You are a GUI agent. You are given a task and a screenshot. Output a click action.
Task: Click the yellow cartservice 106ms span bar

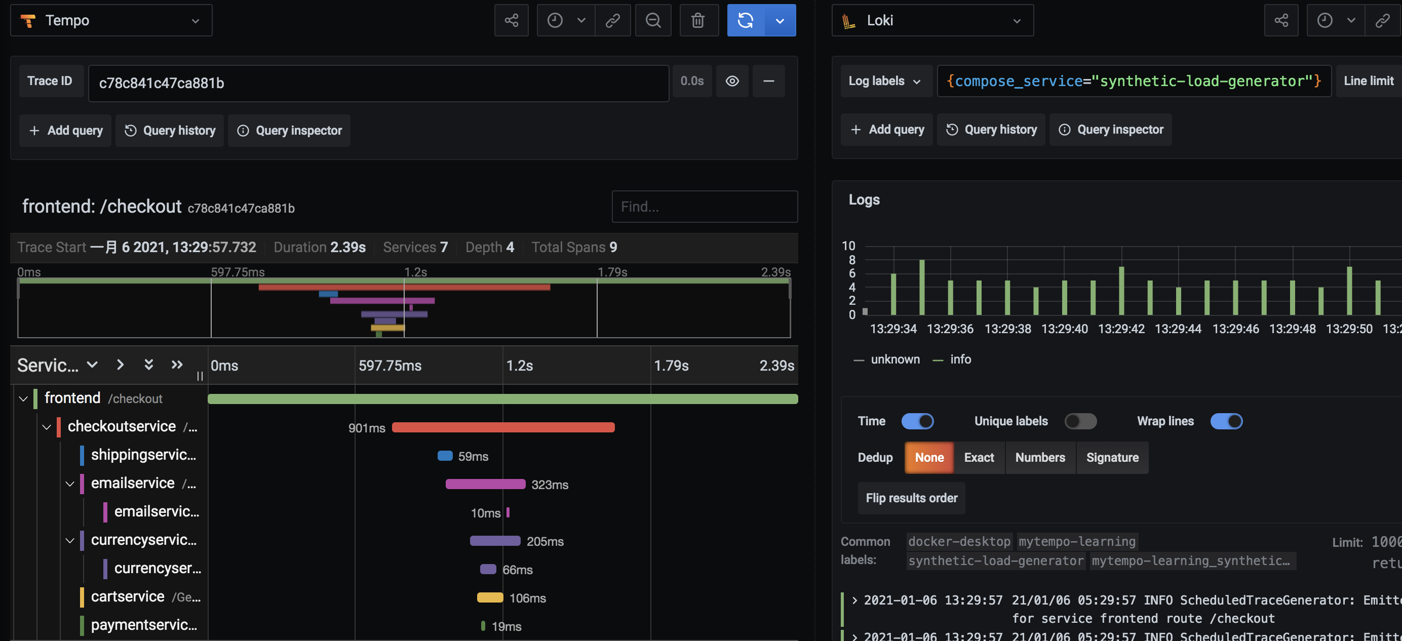point(490,597)
